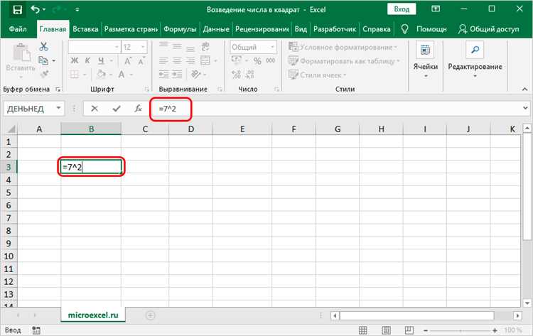Select the microexcel.ru sheet tab

(x=93, y=315)
